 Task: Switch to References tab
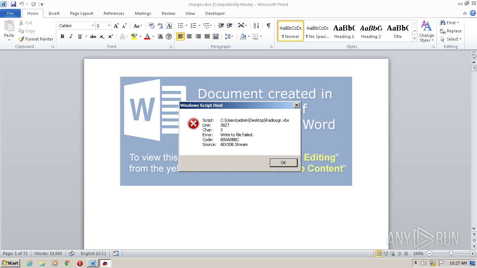114,13
